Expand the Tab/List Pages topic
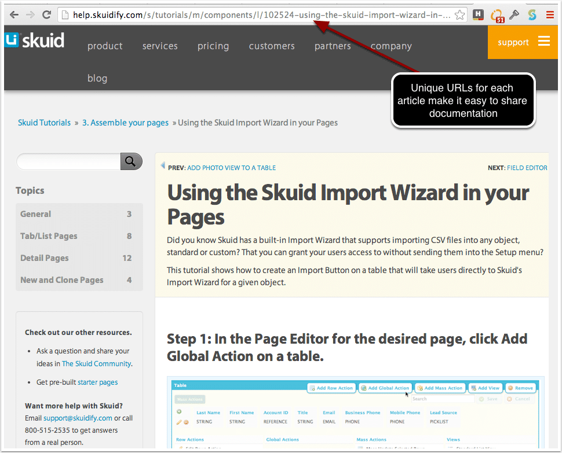The image size is (562, 453). pyautogui.click(x=49, y=236)
